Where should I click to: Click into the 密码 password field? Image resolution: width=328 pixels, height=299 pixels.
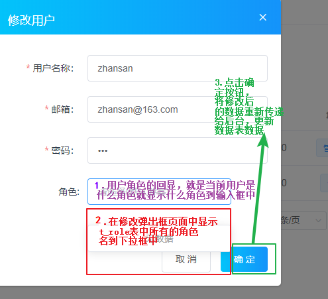tap(178, 150)
